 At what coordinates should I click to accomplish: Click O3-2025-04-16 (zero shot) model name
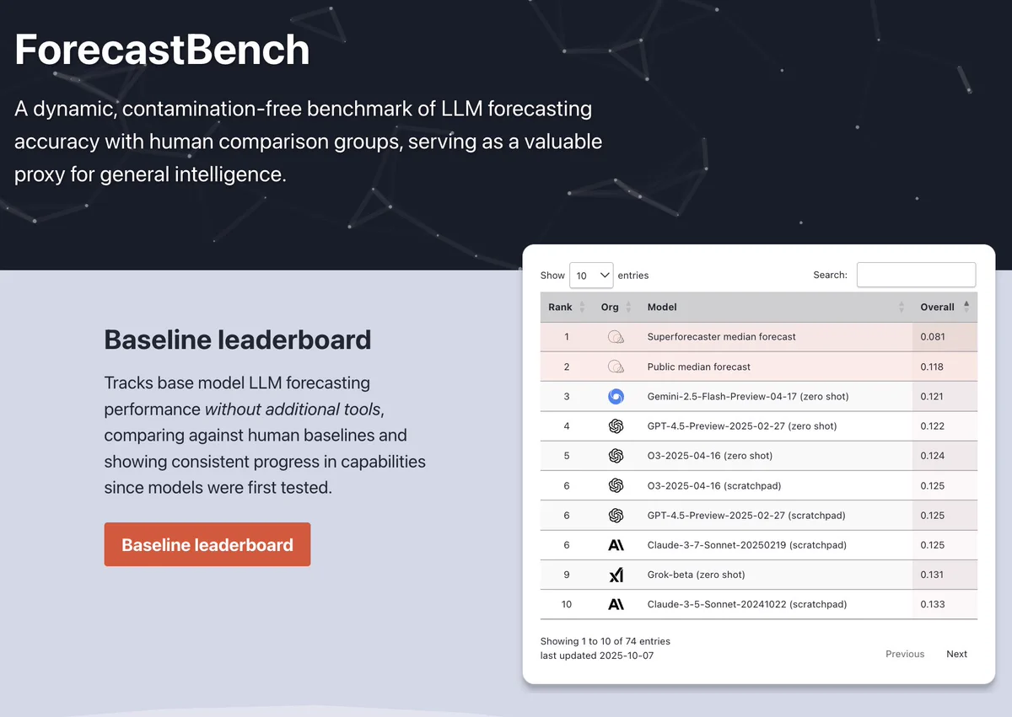(x=710, y=456)
